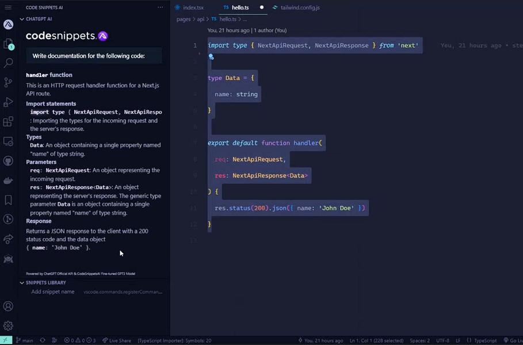Click the api breadcrumb
Viewport: 523px width, 345px height.
[200, 20]
